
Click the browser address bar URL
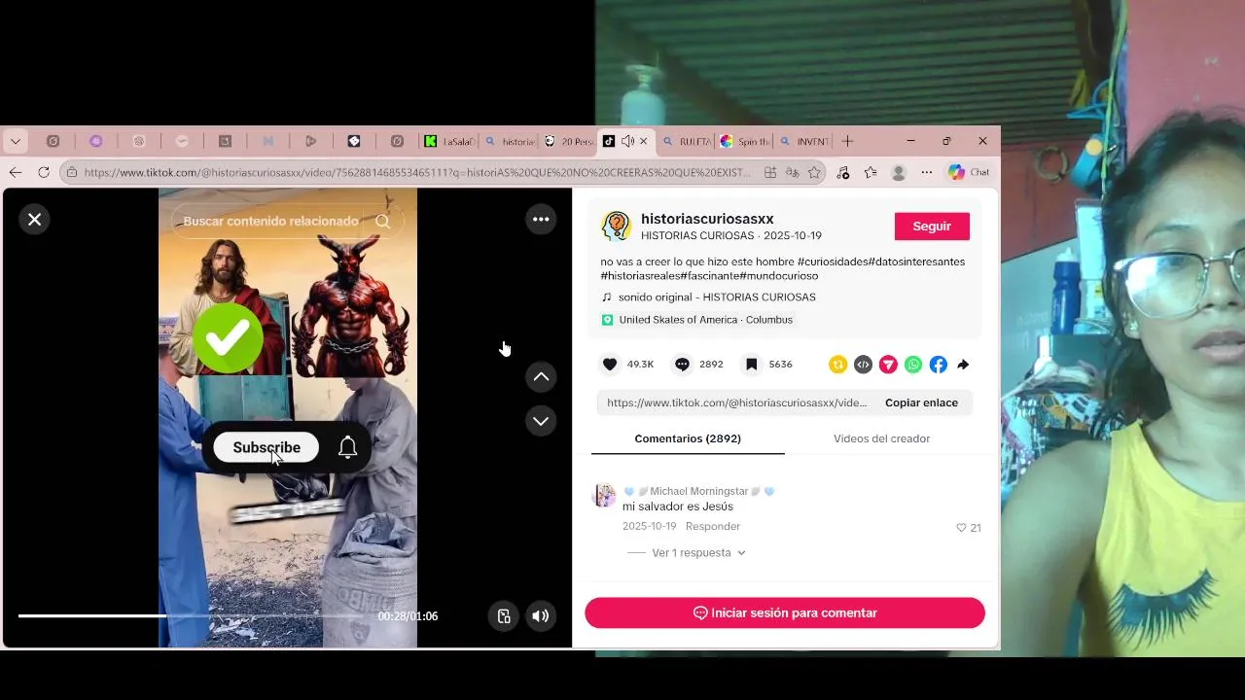(417, 172)
